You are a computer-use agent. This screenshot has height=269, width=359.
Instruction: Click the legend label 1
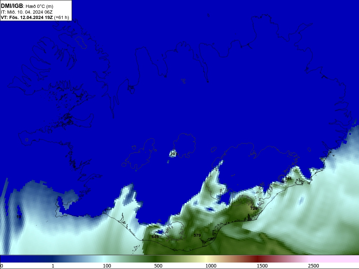[x=53, y=266]
